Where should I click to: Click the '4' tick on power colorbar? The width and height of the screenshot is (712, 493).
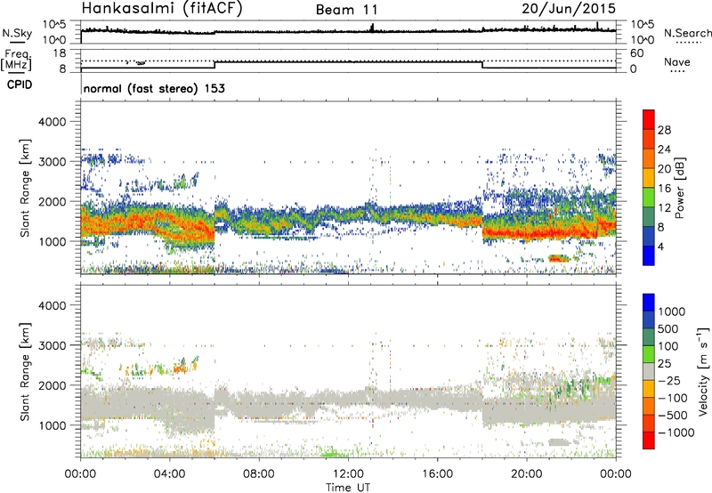click(x=661, y=246)
